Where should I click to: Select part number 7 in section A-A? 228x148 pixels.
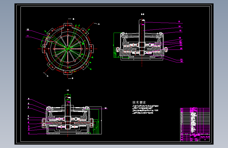(x=28, y=107)
